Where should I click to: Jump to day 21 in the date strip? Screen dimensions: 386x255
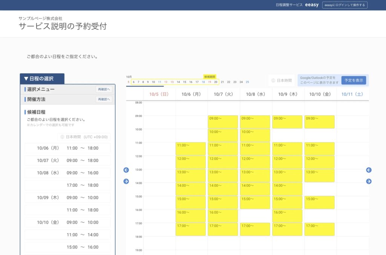[222, 82]
